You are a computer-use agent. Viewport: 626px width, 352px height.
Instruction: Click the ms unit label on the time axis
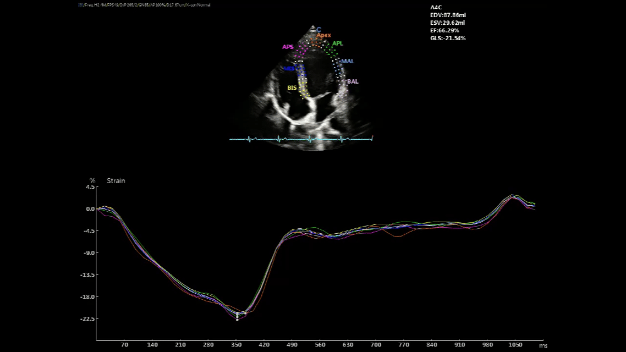(x=543, y=345)
